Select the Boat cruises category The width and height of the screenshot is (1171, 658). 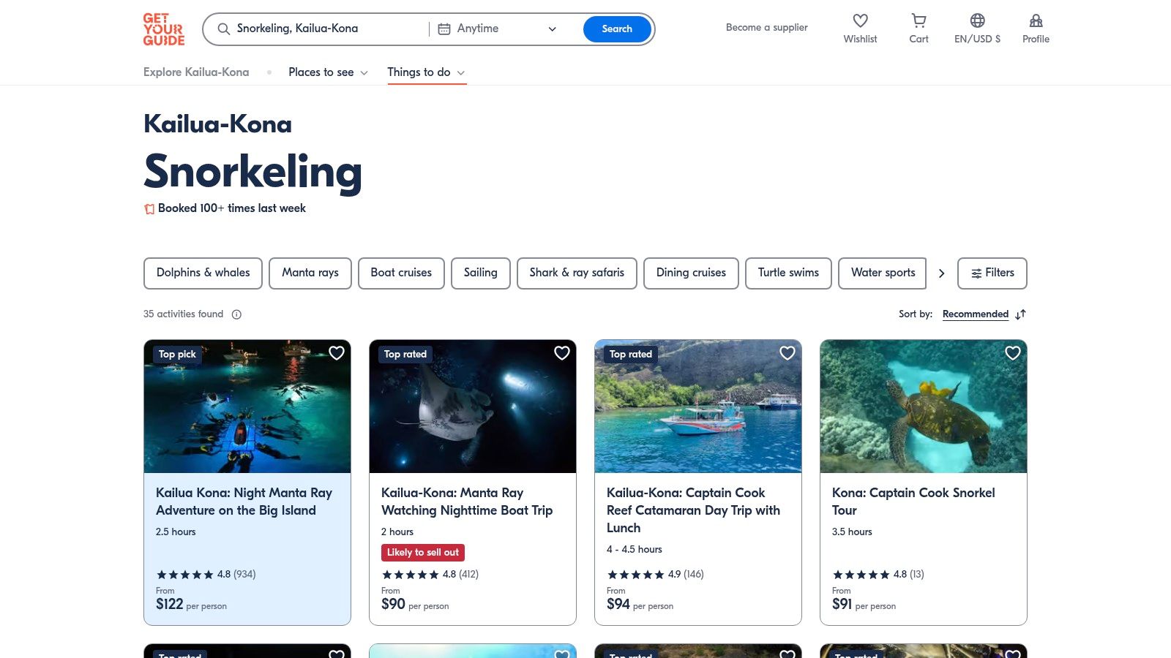401,273
